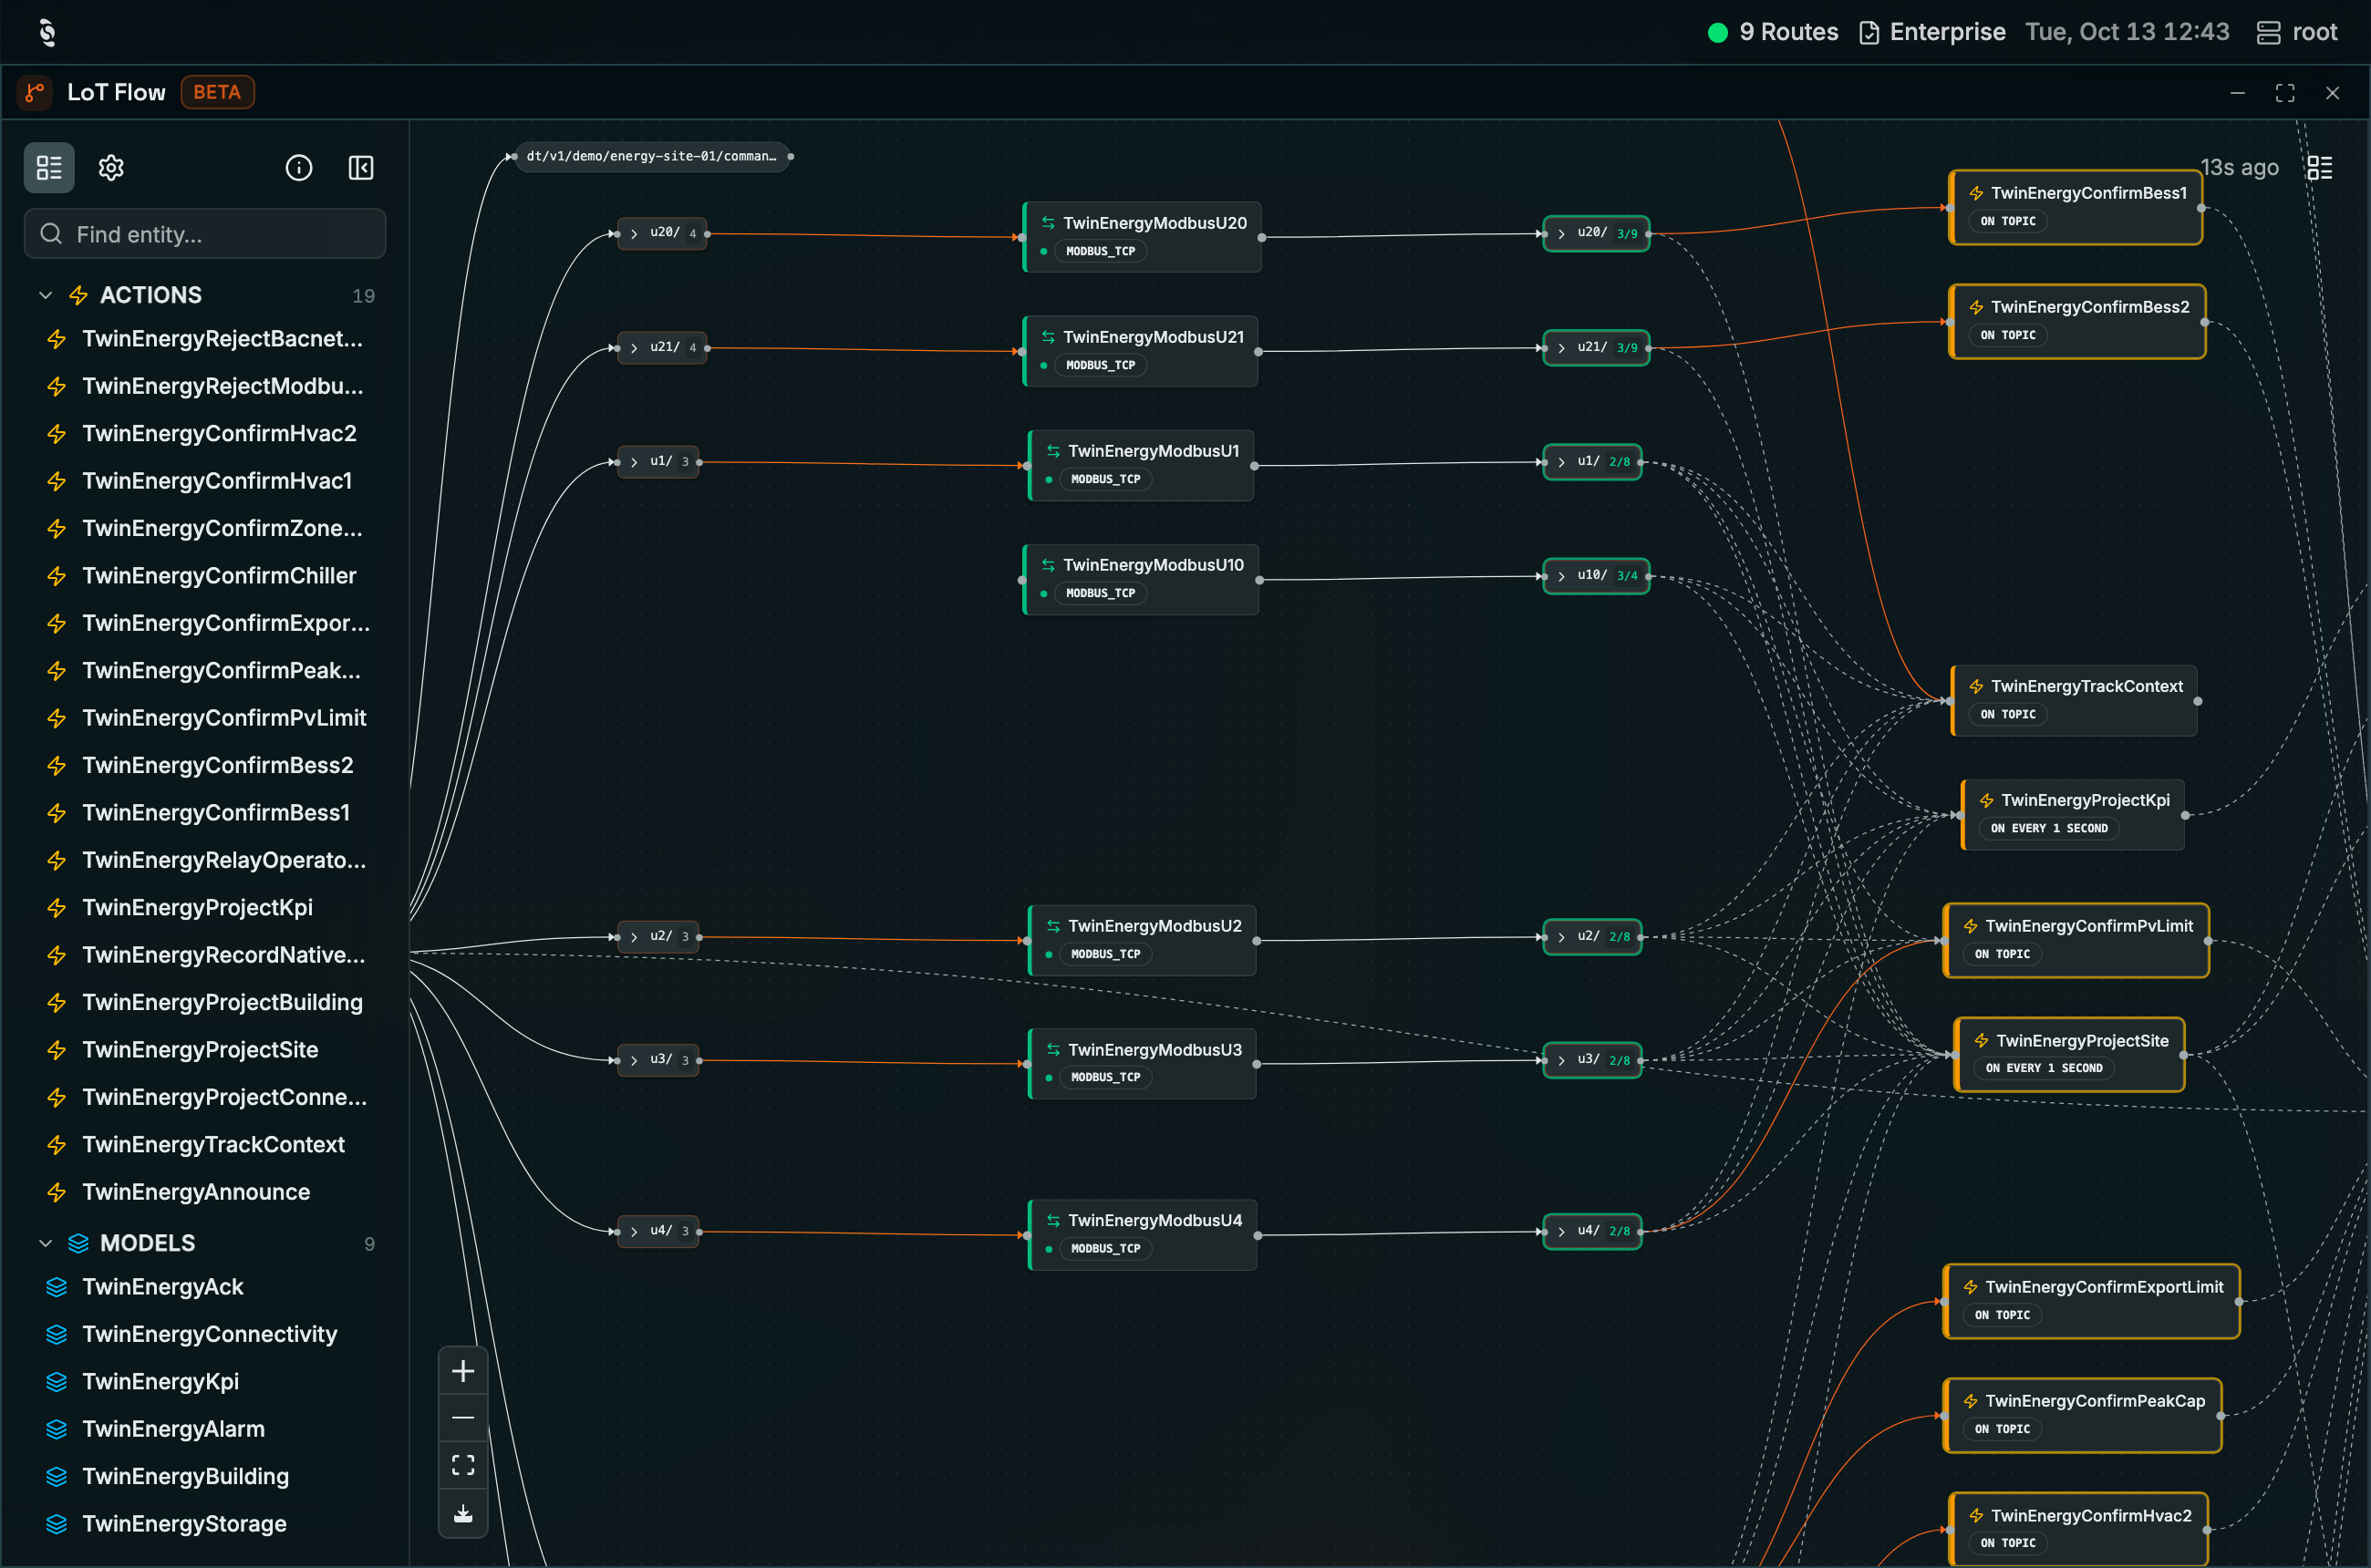
Task: Select the TwinEnergyConfirmPeakCap node
Action: pos(2082,1416)
